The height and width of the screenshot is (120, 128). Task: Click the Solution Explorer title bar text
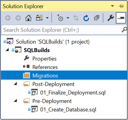point(23,6)
